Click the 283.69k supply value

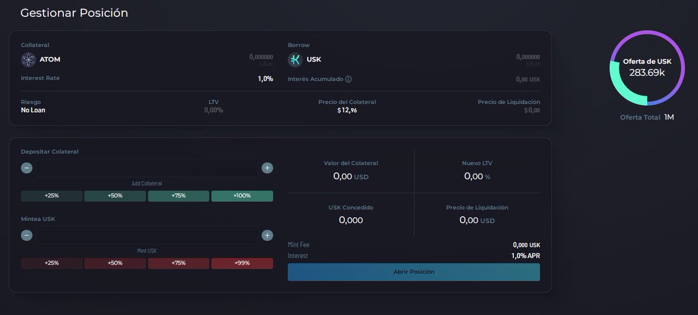coord(647,72)
